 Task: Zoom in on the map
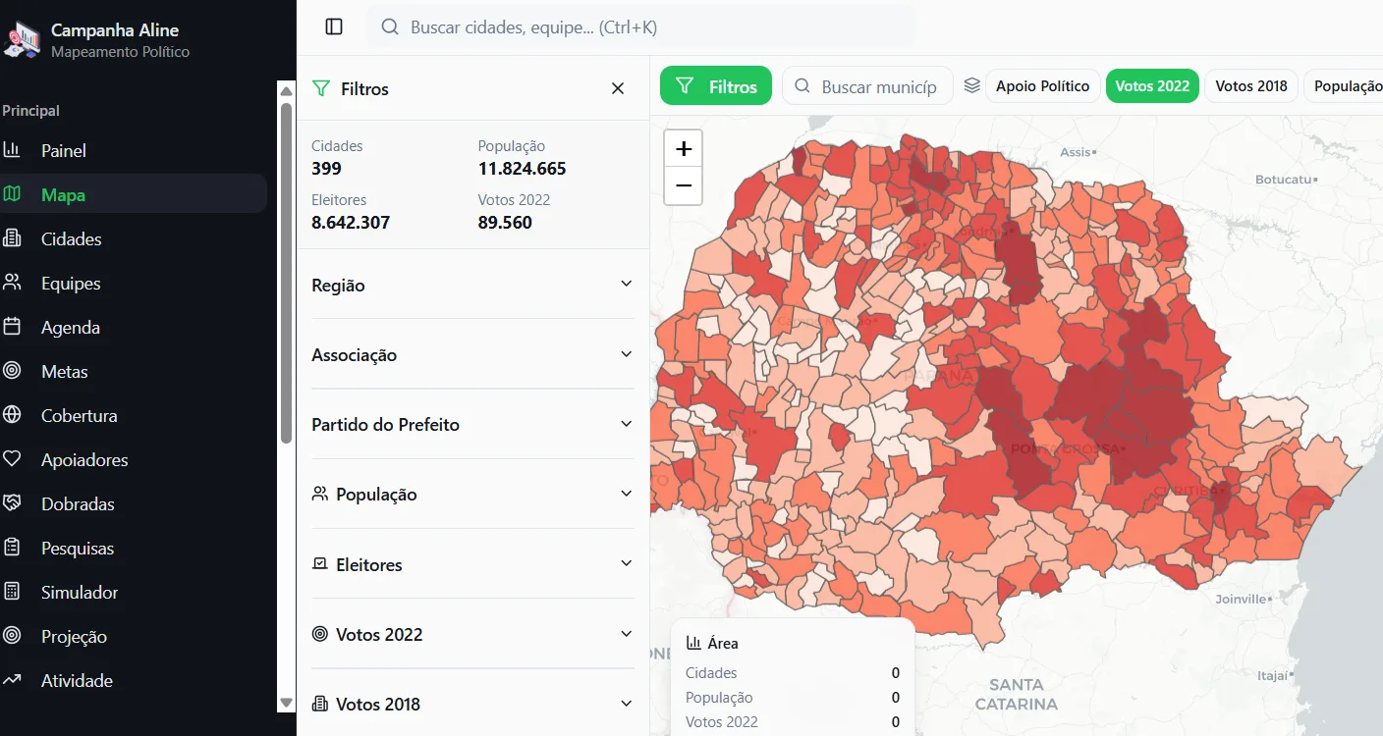[x=684, y=149]
